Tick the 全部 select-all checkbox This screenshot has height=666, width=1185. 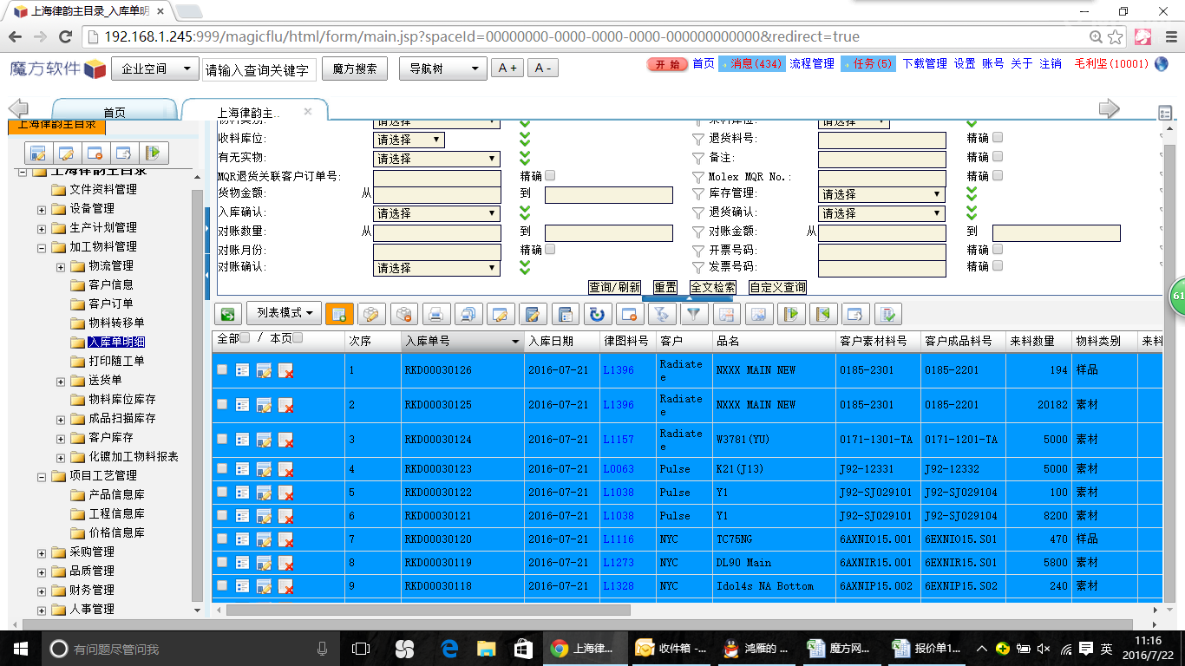click(x=245, y=338)
